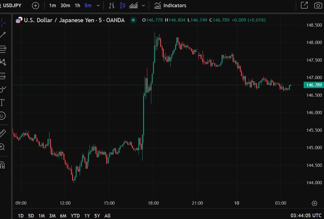Image resolution: width=324 pixels, height=219 pixels.
Task: Switch chart style to bars
Action: pos(112,5)
